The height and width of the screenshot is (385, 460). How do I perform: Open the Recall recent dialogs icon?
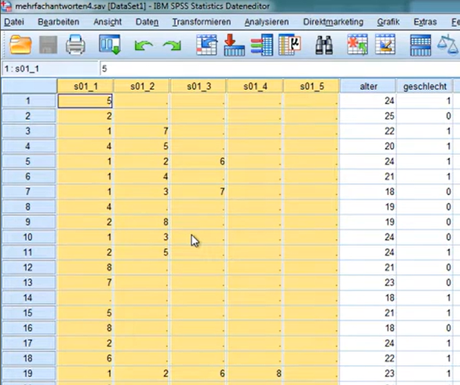109,45
